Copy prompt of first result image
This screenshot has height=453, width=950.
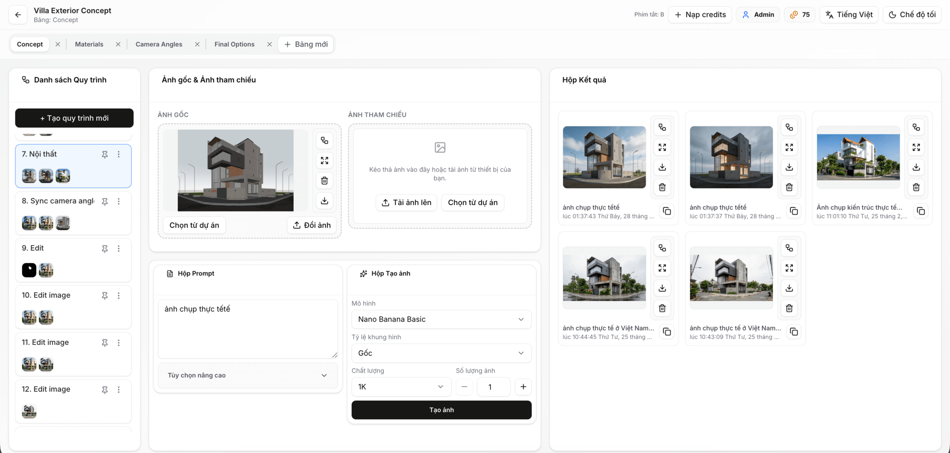[667, 211]
